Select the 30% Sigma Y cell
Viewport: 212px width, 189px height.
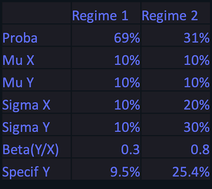(176, 124)
